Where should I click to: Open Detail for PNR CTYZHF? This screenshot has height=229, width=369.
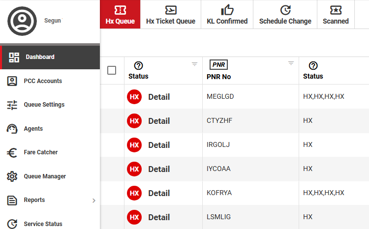pos(159,121)
